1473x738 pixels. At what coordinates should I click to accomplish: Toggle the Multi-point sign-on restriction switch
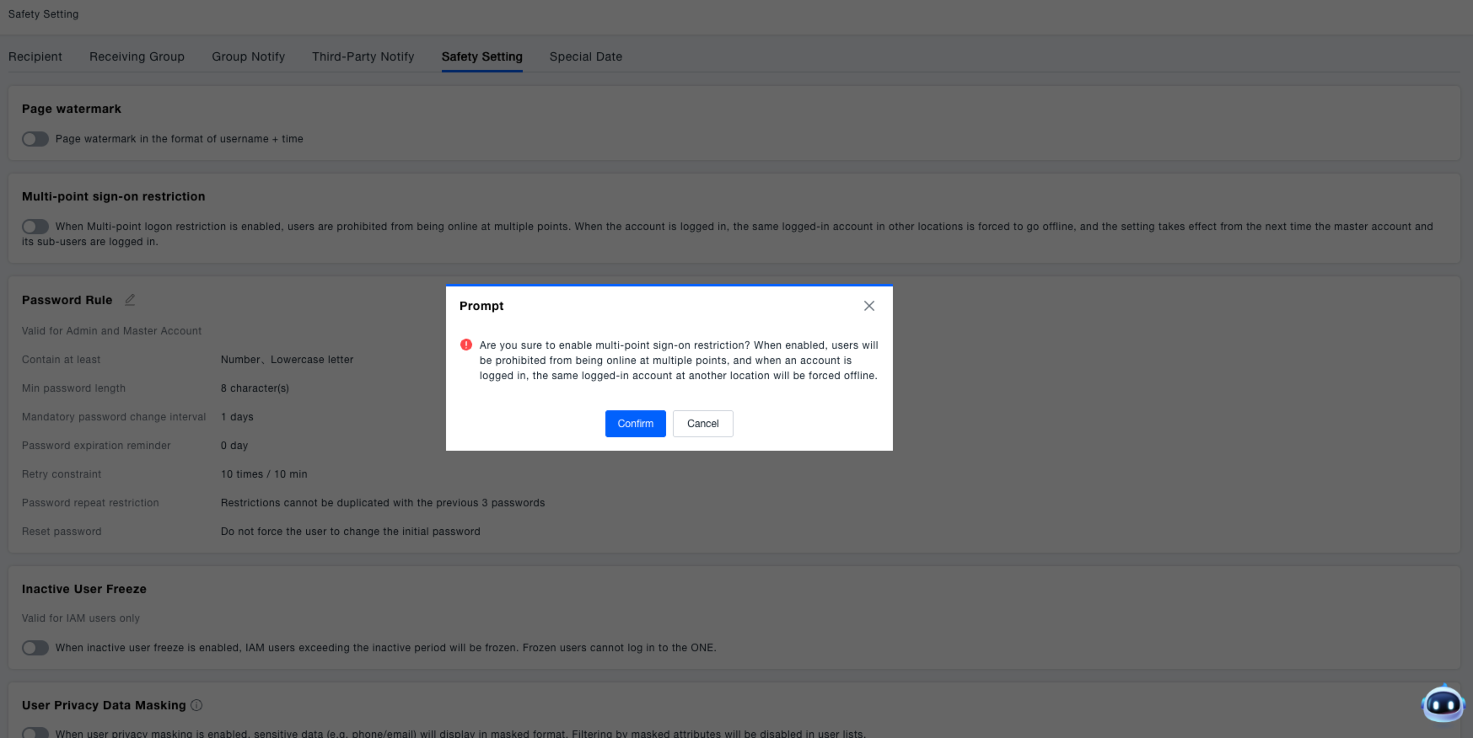click(x=35, y=227)
